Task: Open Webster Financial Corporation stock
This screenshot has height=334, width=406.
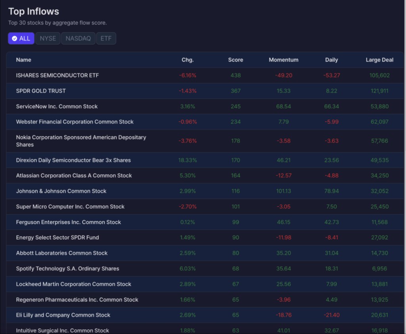Action: pyautogui.click(x=205, y=122)
